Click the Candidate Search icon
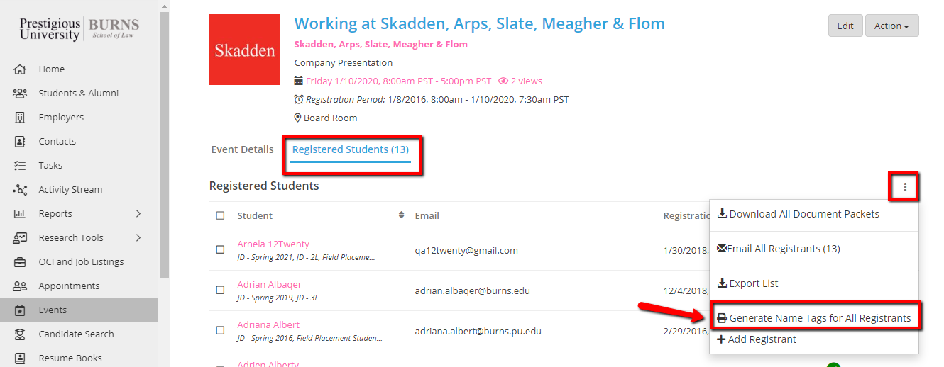Viewport: 944px width, 367px height. [20, 334]
